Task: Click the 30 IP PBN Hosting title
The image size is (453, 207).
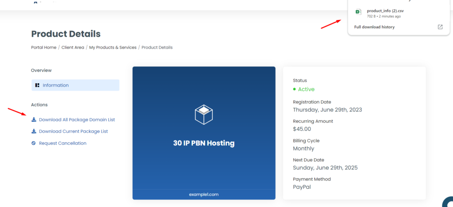Action: click(203, 143)
